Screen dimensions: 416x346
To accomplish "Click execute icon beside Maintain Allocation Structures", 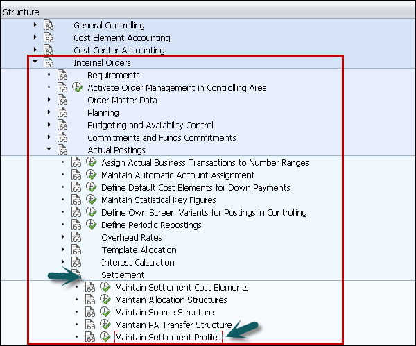I will tap(105, 300).
